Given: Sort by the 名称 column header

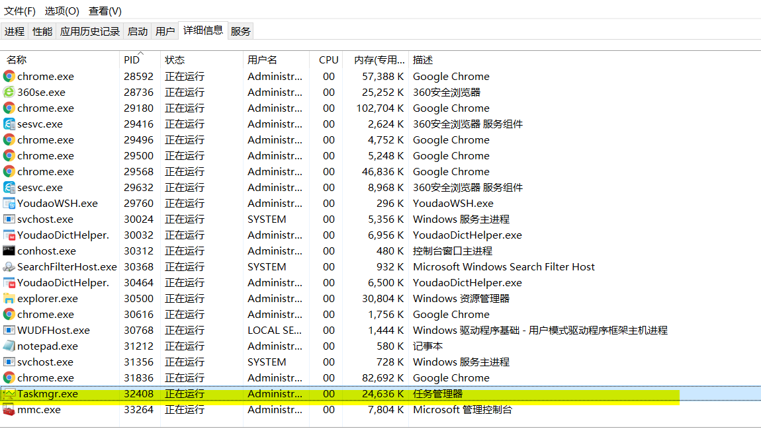Looking at the screenshot, I should coord(60,59).
